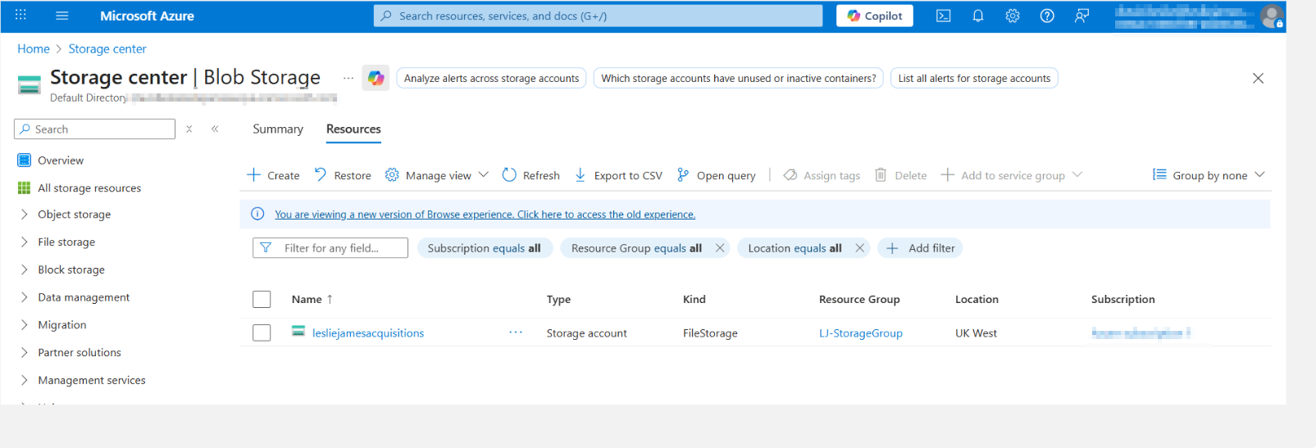Toggle the select all rows checkbox

tap(262, 299)
